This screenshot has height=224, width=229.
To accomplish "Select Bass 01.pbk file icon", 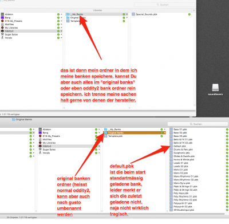I will 171,129.
